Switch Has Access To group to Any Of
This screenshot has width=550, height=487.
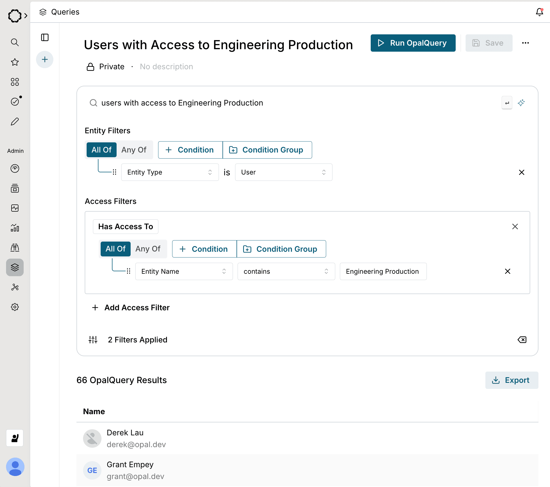[x=148, y=249]
